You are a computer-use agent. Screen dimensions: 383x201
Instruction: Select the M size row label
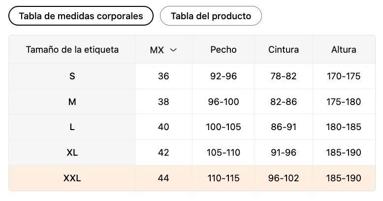[x=72, y=102]
